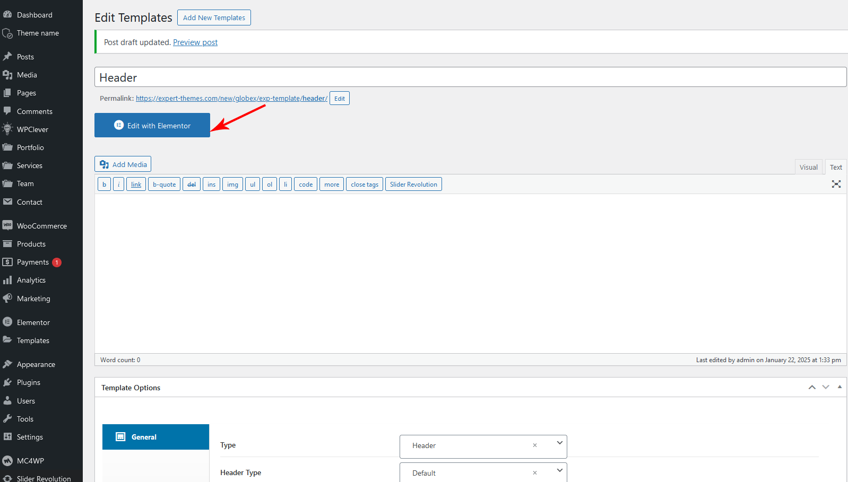Viewport: 848px width, 482px height.
Task: Clear the Header selection in Type field
Action: point(535,445)
